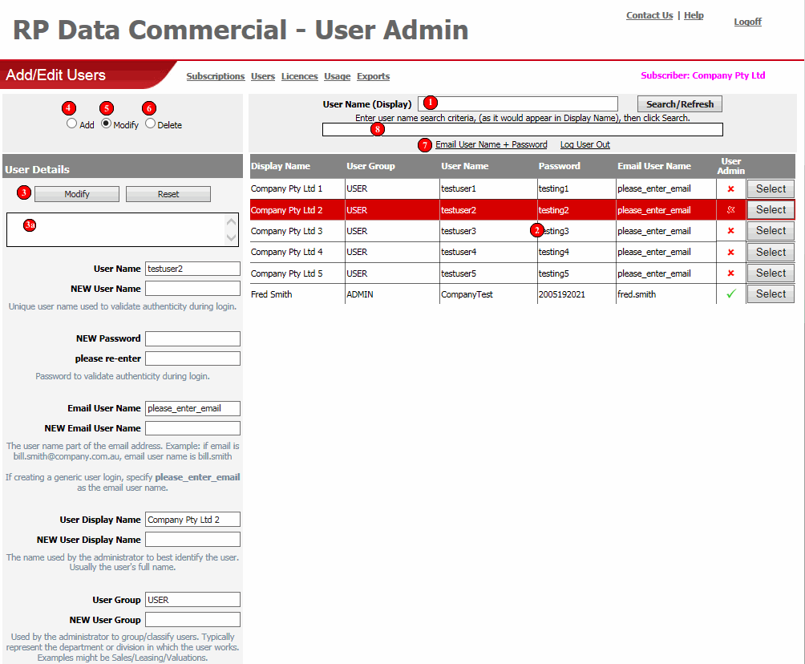Go to the Users menu link

[263, 76]
